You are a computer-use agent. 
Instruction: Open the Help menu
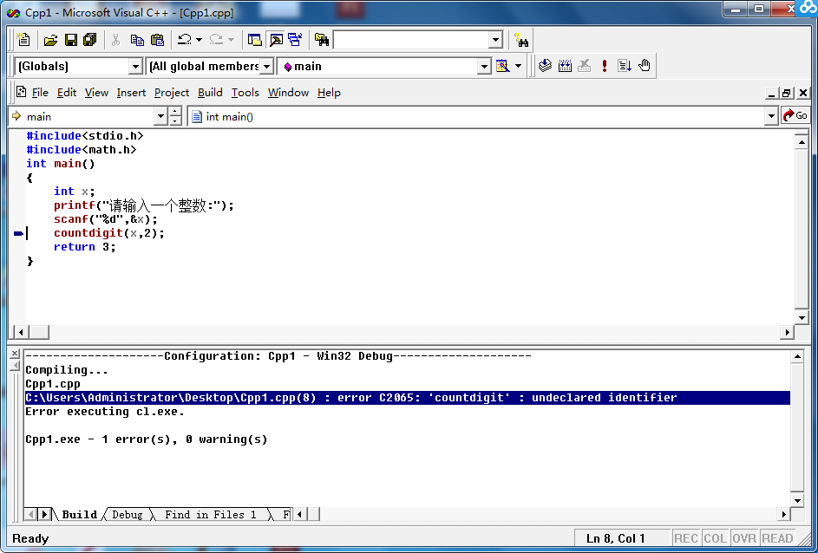(x=329, y=92)
